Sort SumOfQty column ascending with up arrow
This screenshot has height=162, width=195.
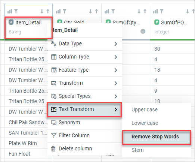pos(145,11)
